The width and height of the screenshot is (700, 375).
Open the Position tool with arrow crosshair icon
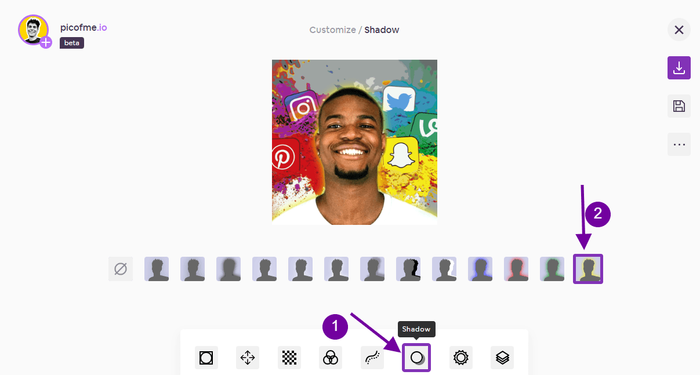click(x=247, y=358)
